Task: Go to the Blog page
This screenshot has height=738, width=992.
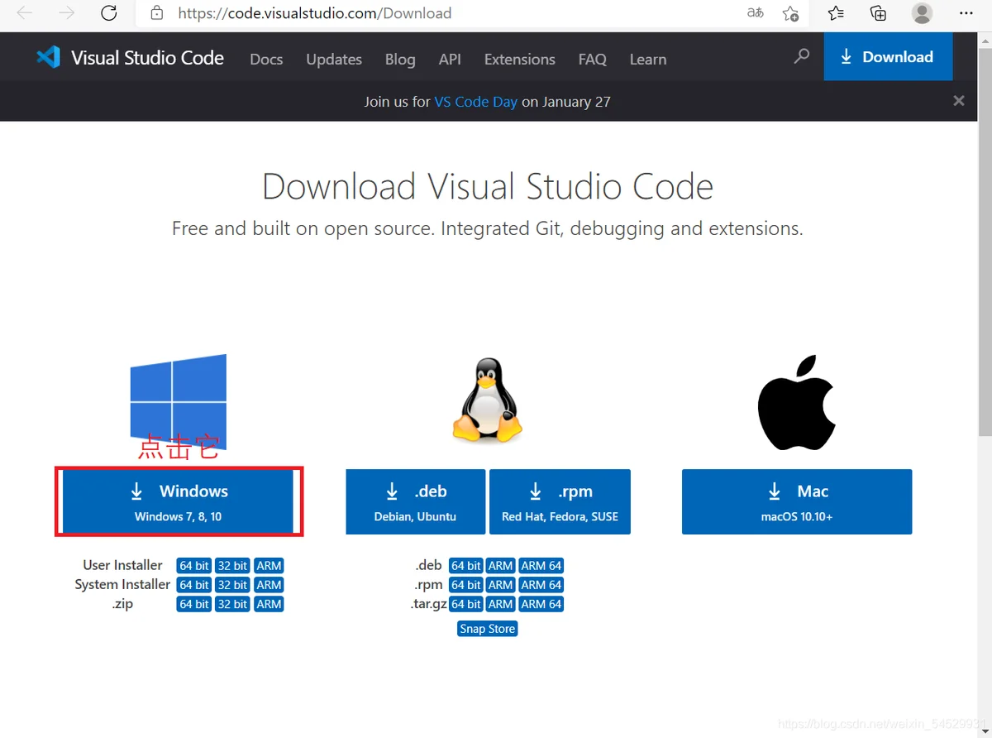Action: [400, 60]
